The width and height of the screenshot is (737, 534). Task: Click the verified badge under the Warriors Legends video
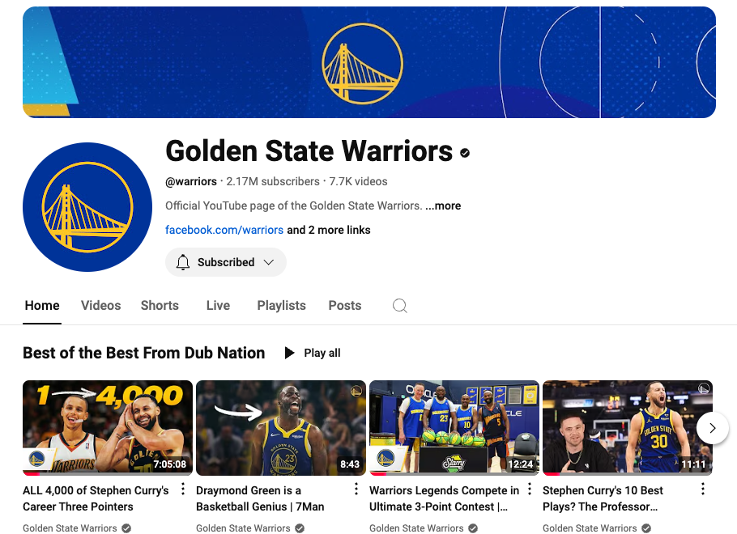(x=473, y=528)
